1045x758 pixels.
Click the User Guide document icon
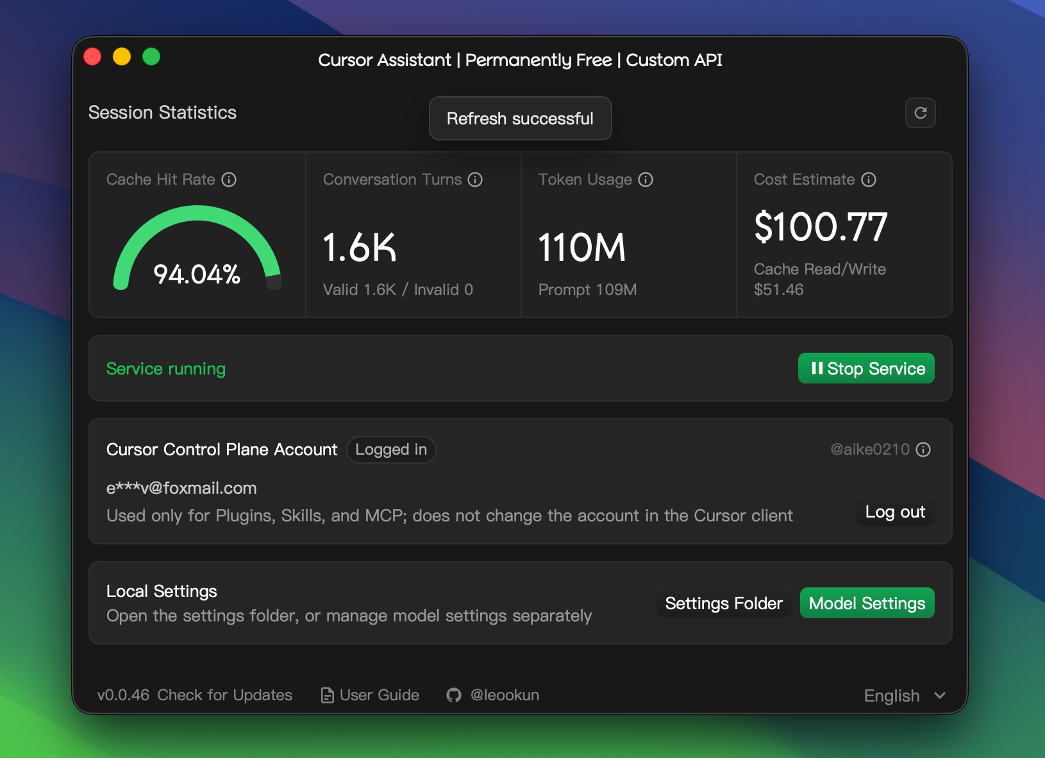click(327, 695)
